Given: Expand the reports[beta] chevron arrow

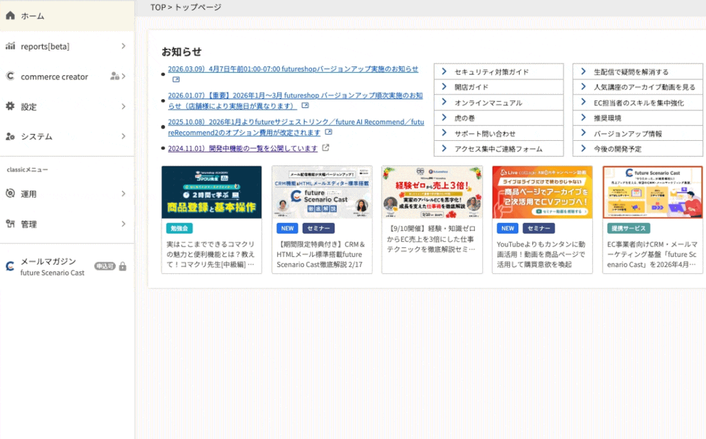Looking at the screenshot, I should 123,46.
